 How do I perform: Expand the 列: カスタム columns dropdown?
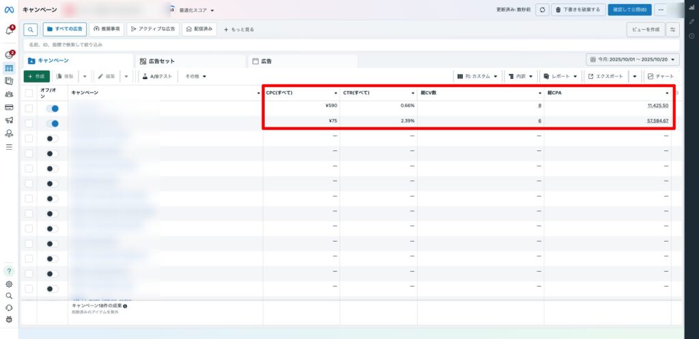(478, 76)
